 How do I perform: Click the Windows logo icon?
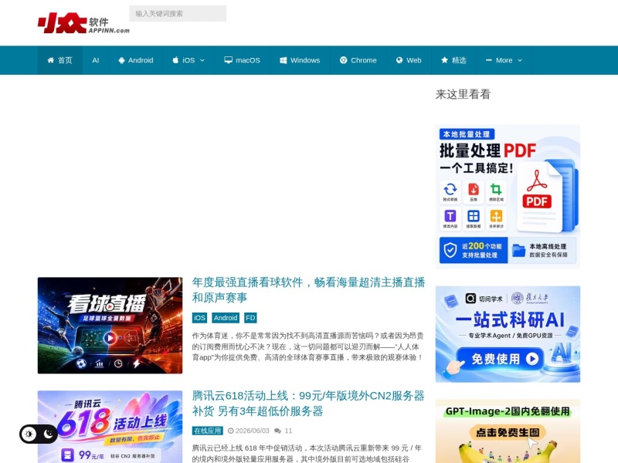pos(283,60)
